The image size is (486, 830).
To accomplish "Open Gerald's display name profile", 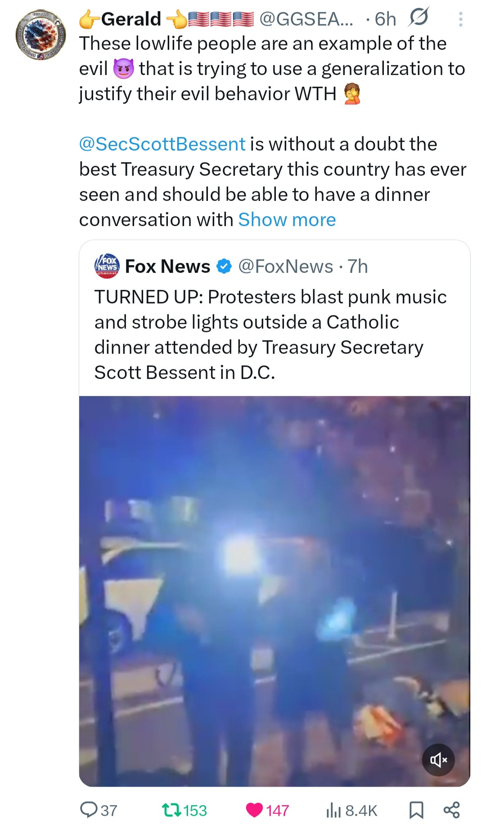I will [x=131, y=19].
